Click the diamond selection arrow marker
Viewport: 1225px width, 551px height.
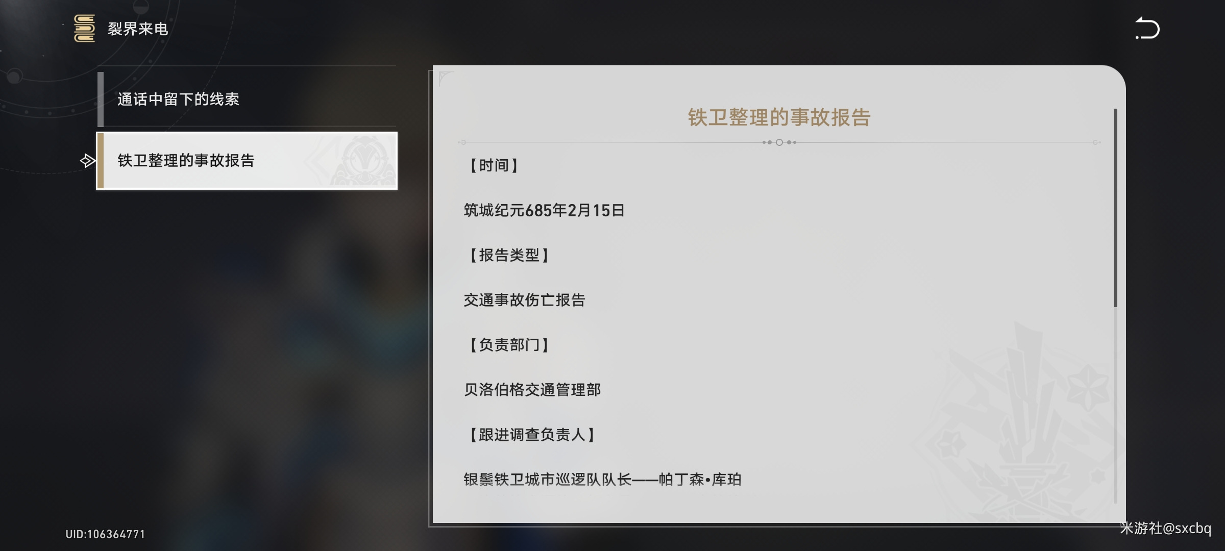[87, 161]
